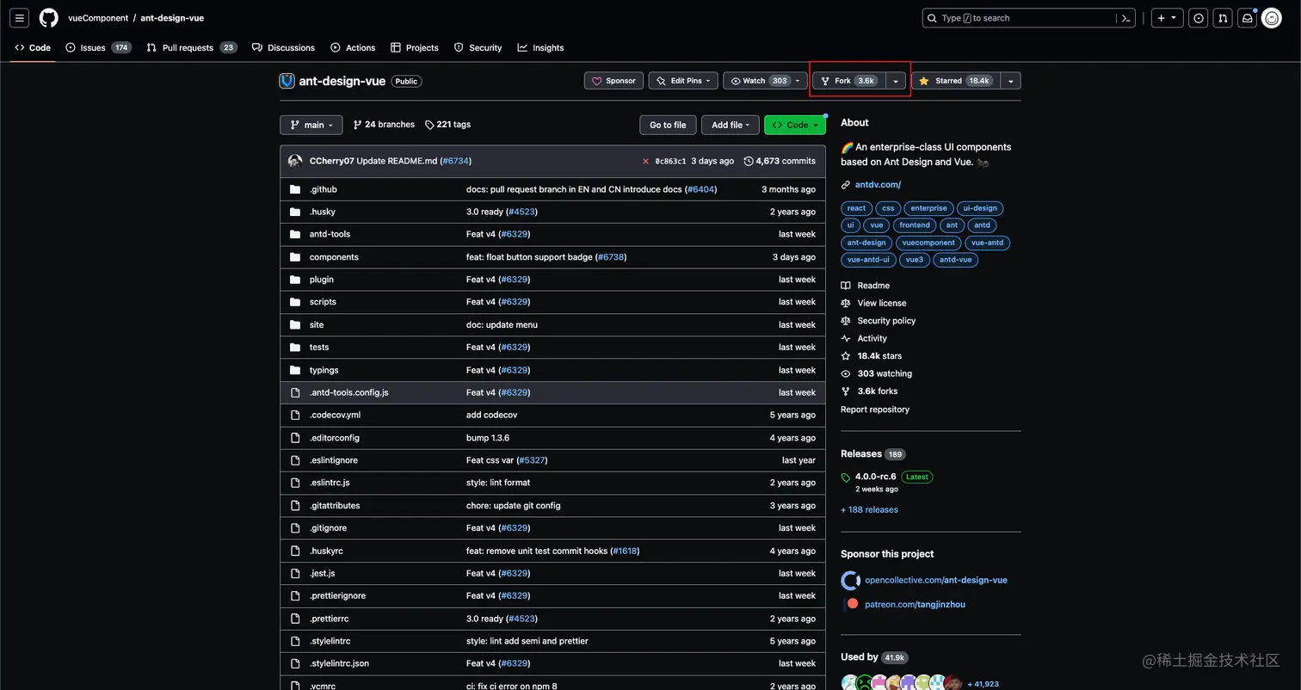Expand the star lists caret dropdown
This screenshot has height=690, width=1301.
point(1010,81)
